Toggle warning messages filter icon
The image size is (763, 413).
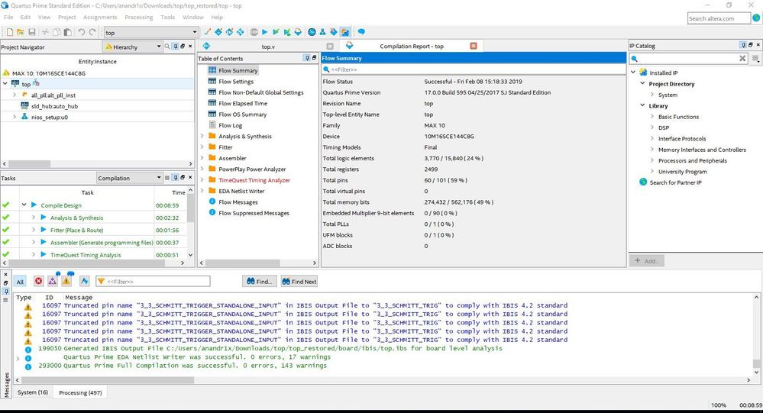[66, 282]
